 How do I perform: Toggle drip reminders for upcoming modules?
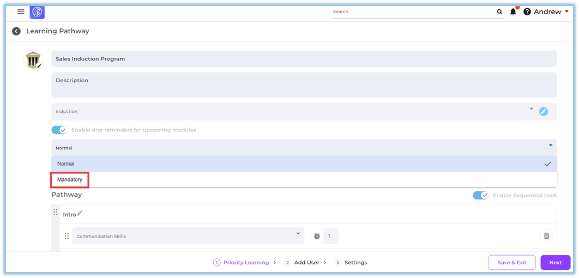(x=59, y=130)
